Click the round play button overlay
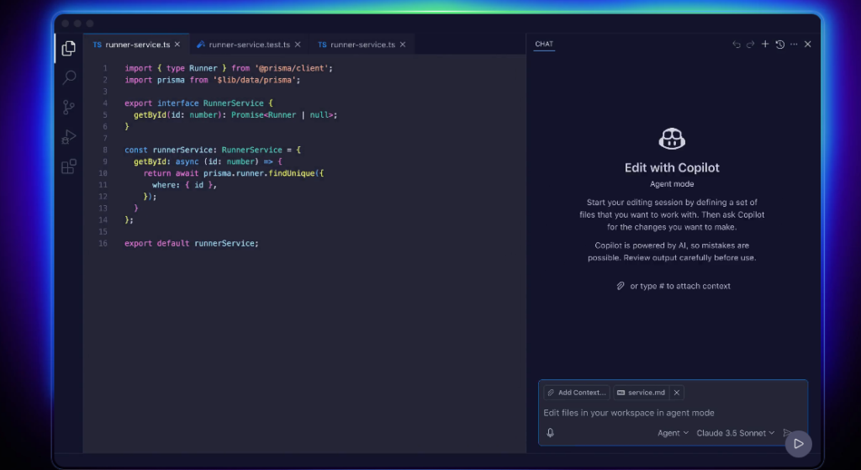 click(x=799, y=444)
